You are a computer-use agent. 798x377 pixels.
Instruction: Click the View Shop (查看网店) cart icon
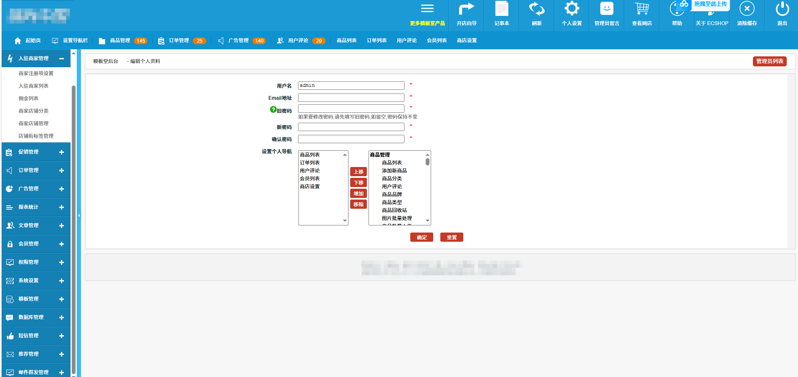pos(642,10)
